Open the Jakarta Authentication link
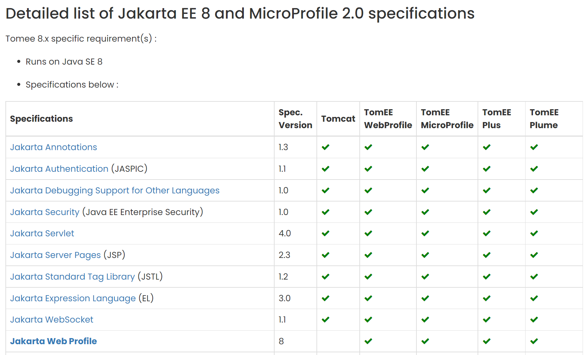This screenshot has width=586, height=355. click(x=59, y=169)
